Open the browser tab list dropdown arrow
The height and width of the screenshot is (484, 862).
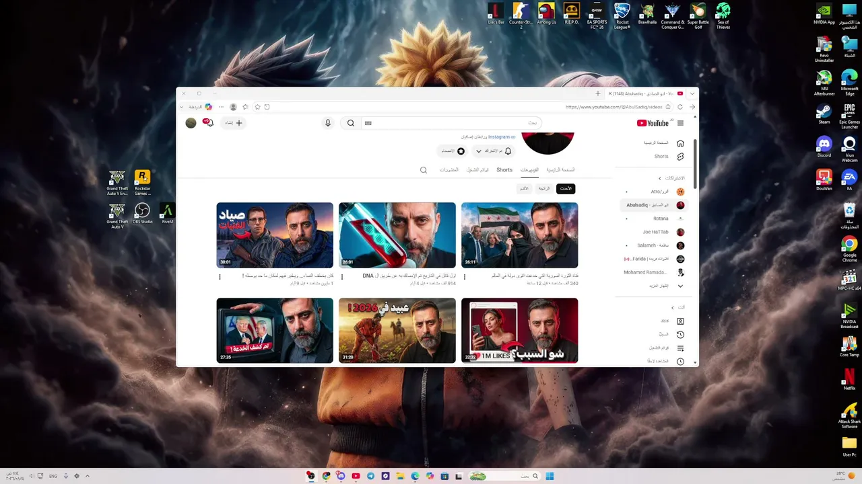coord(692,93)
